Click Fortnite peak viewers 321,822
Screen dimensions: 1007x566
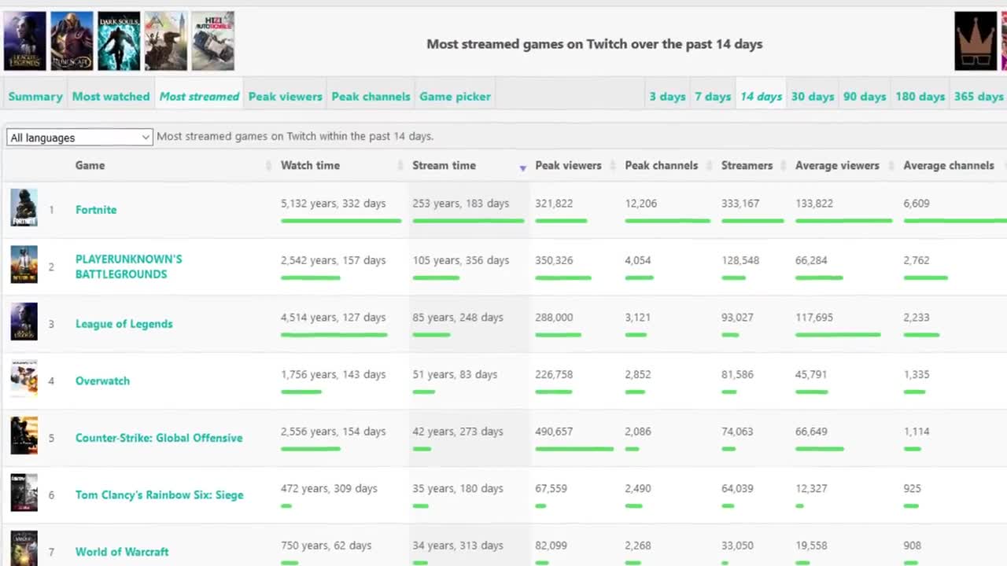tap(554, 203)
